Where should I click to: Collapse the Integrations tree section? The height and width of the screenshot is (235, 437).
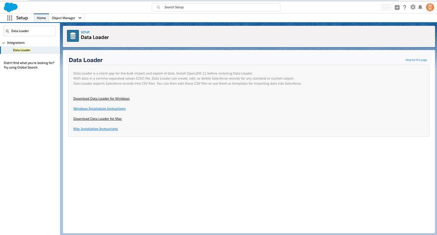tap(4, 43)
